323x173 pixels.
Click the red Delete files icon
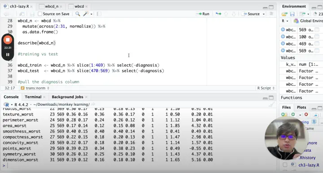point(306,114)
